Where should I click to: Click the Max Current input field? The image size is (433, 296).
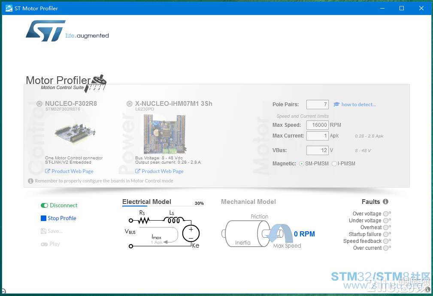(318, 136)
